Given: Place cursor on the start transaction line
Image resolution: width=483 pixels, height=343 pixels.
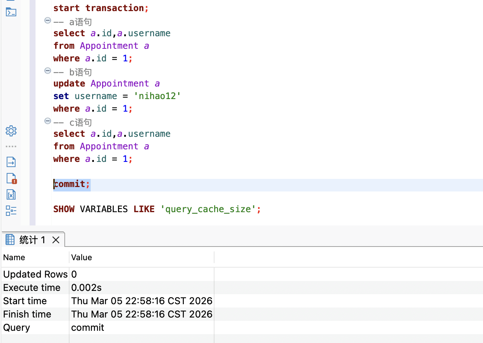Looking at the screenshot, I should (101, 8).
